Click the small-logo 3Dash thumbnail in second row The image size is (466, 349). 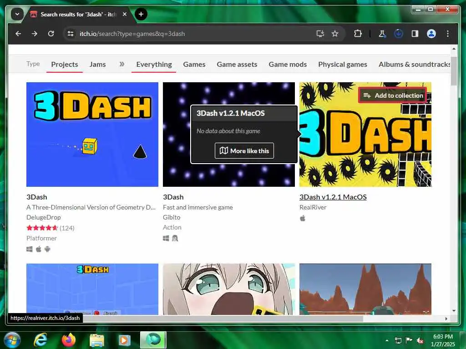click(x=92, y=289)
